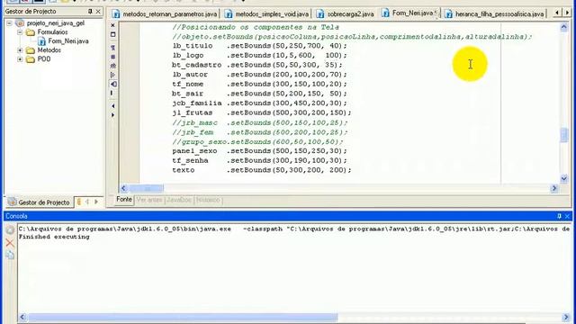Image resolution: width=576 pixels, height=324 pixels.
Task: Click the editor sidebar icon below the # icon
Action: [112, 66]
